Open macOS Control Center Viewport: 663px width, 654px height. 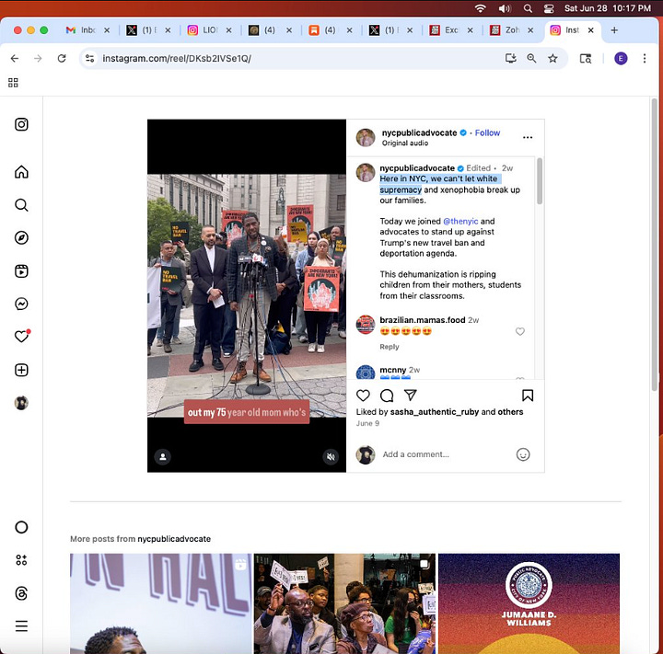point(549,8)
